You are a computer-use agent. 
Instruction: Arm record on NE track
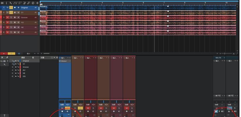[x=15, y=27]
